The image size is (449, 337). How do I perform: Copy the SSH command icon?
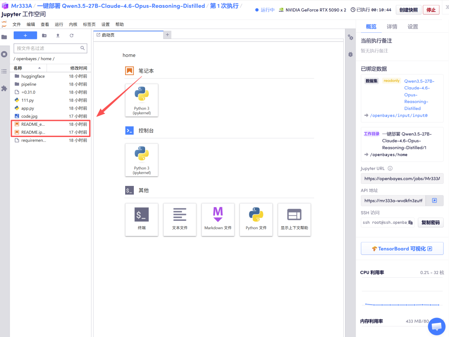pyautogui.click(x=411, y=222)
